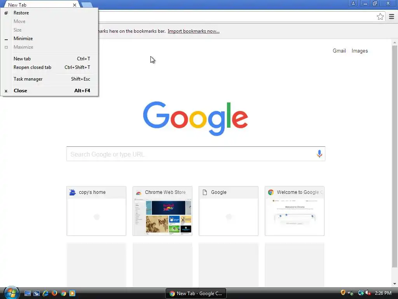Open the Windows Start orb
Viewport: 398px width, 299px height.
[x=11, y=293]
